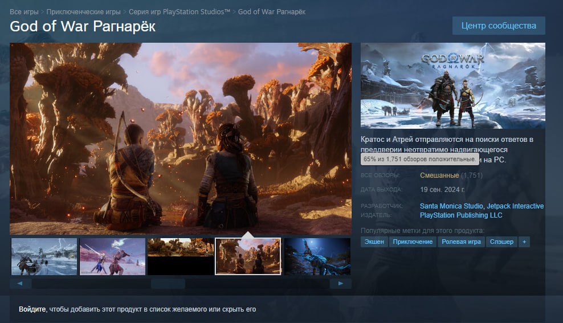Select the blue creature screenshot thumbnail
This screenshot has width=563, height=323.
317,256
